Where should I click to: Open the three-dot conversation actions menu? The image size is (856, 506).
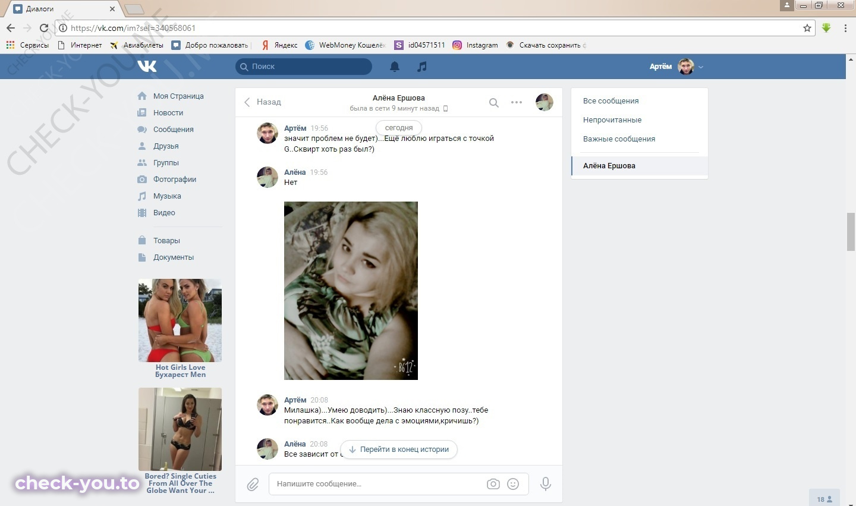(517, 102)
